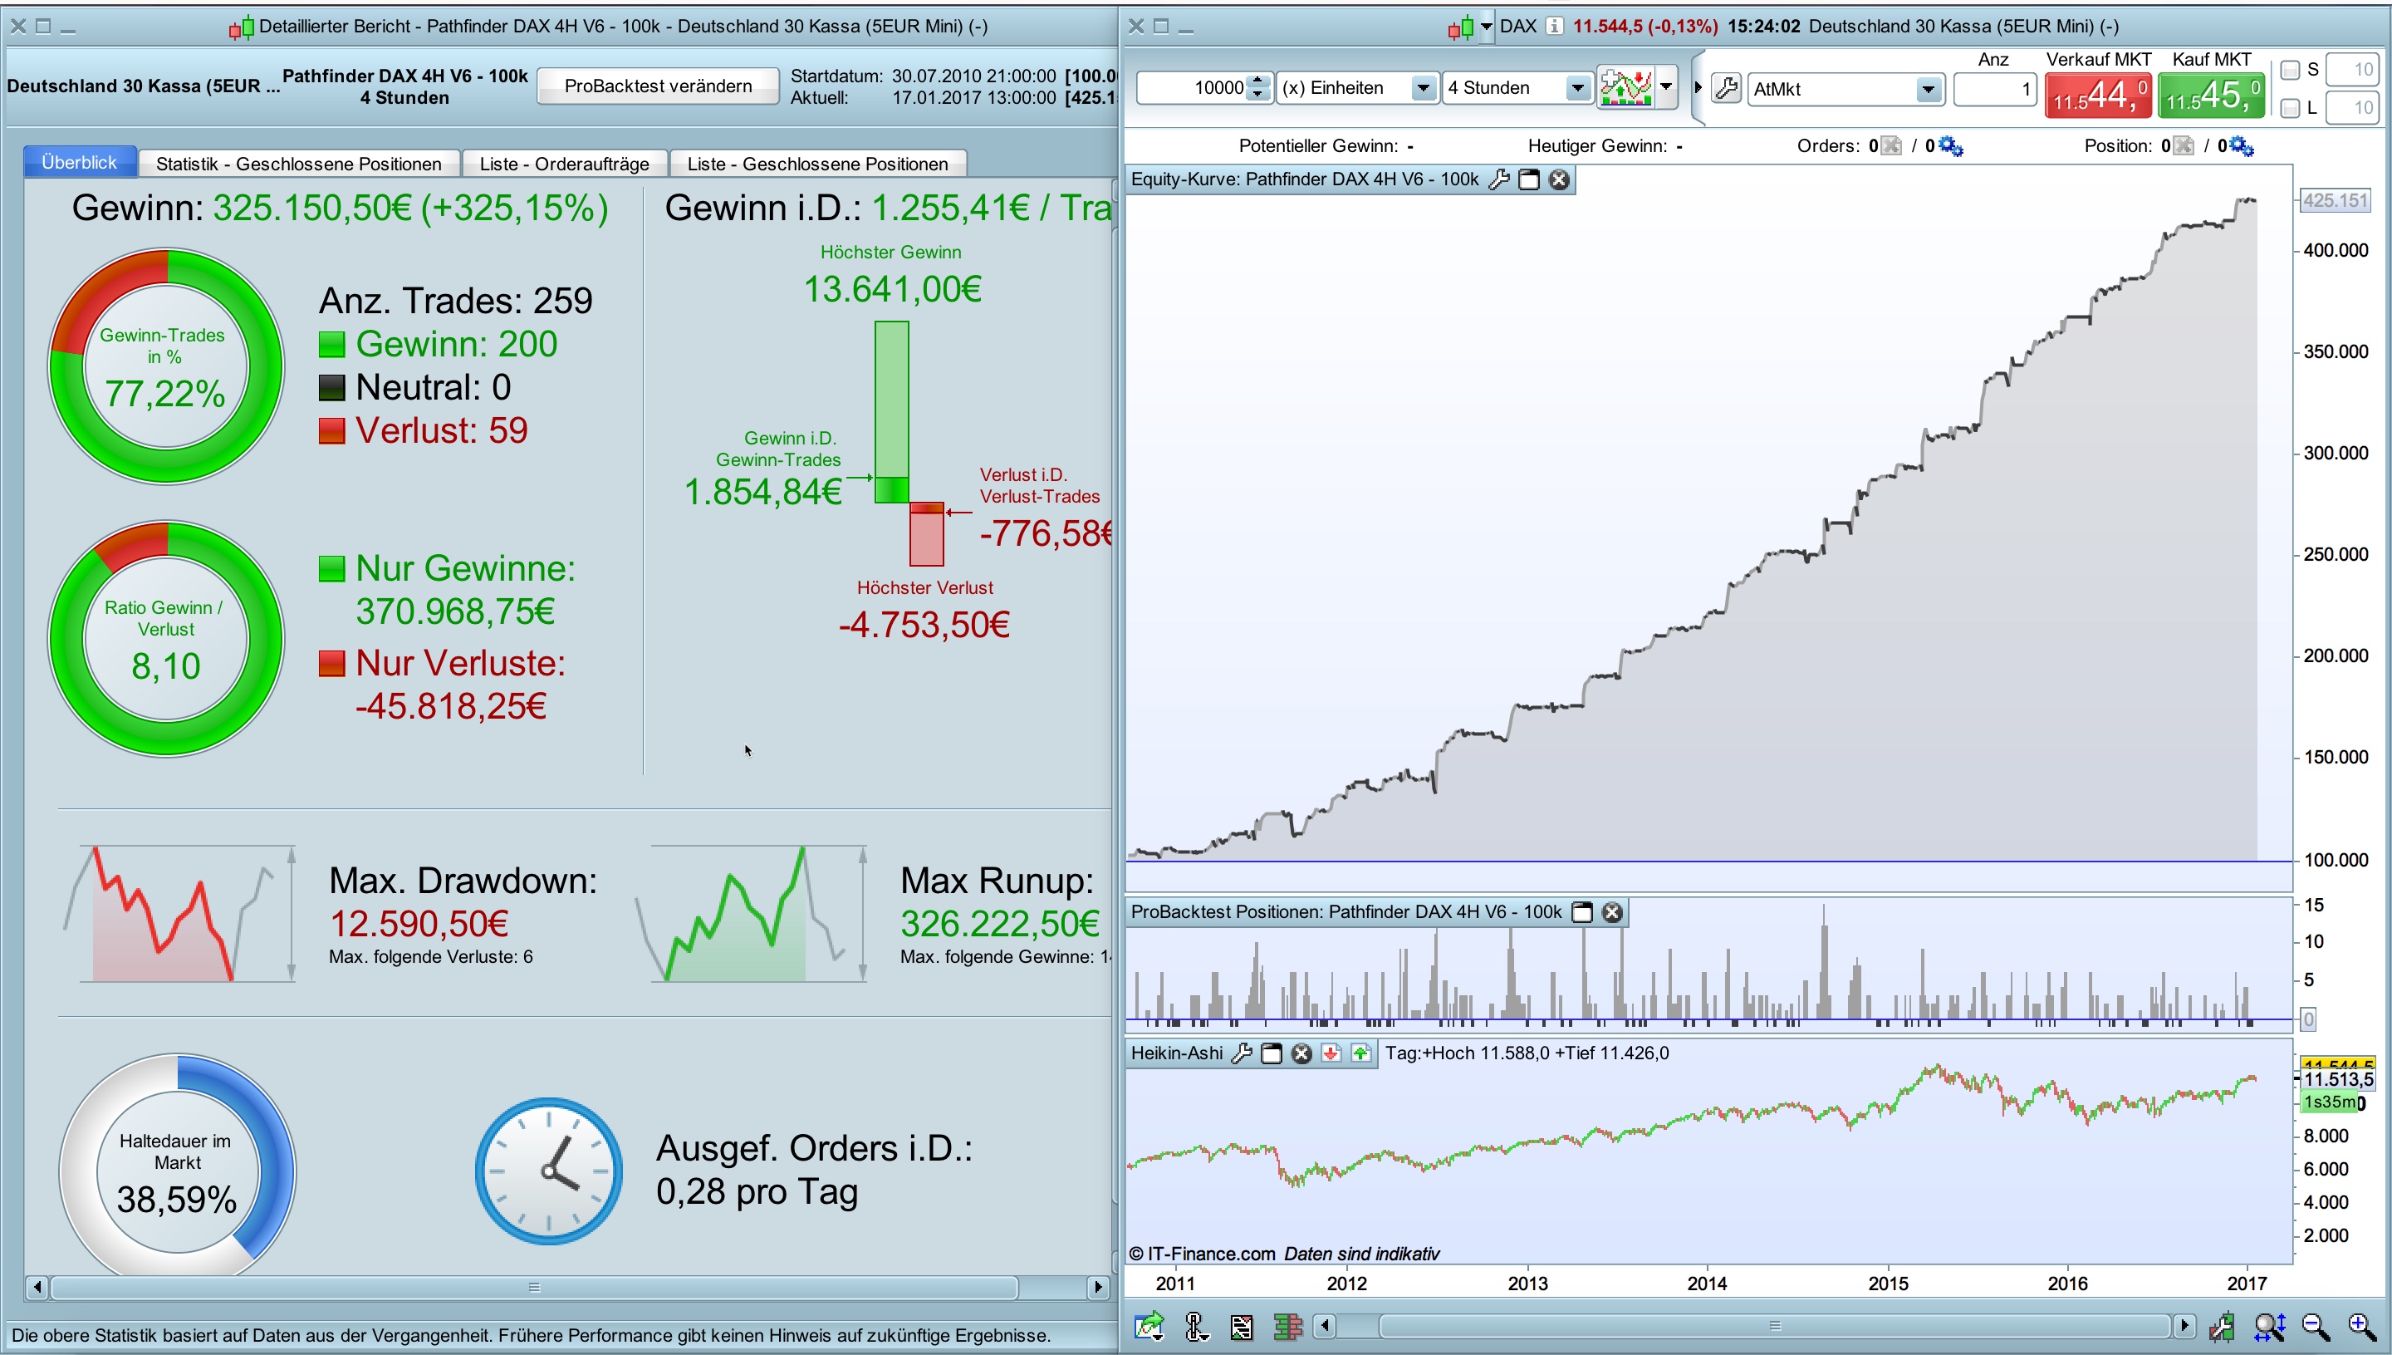Screen dimensions: 2392x1355
Task: Open the Liste - Orderaufträge tab
Action: click(564, 164)
